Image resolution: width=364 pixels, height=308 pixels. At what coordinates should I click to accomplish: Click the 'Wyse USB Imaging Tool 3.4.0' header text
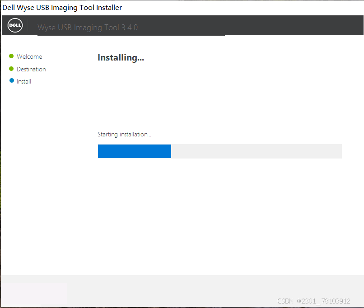click(x=88, y=28)
